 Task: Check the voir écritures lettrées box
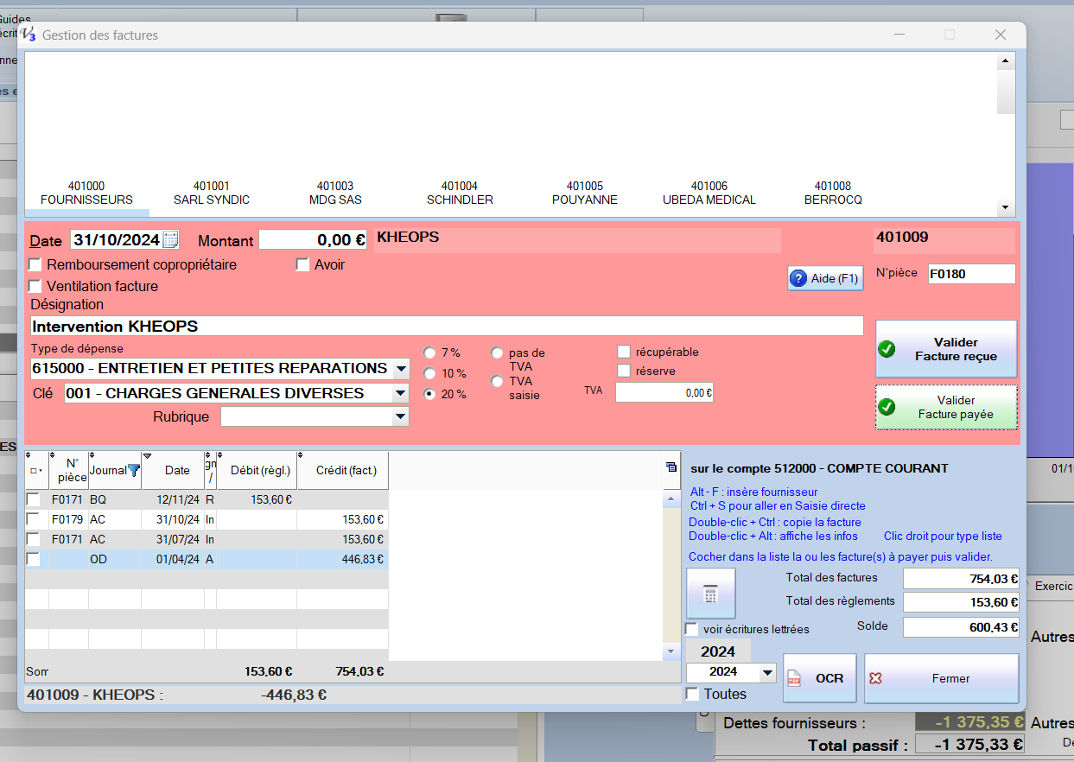click(x=692, y=629)
